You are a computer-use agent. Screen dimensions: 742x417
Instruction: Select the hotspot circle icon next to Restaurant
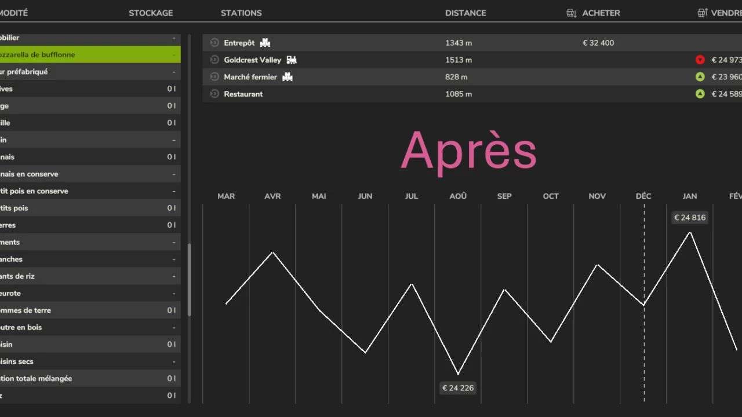[213, 93]
